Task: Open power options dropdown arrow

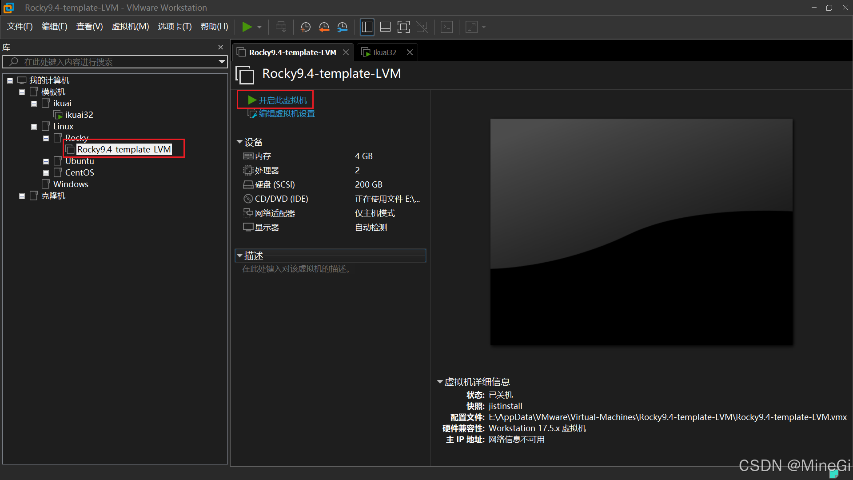Action: coord(259,27)
